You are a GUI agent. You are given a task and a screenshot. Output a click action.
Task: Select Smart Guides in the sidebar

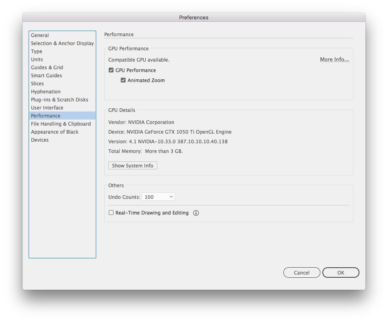pos(46,75)
